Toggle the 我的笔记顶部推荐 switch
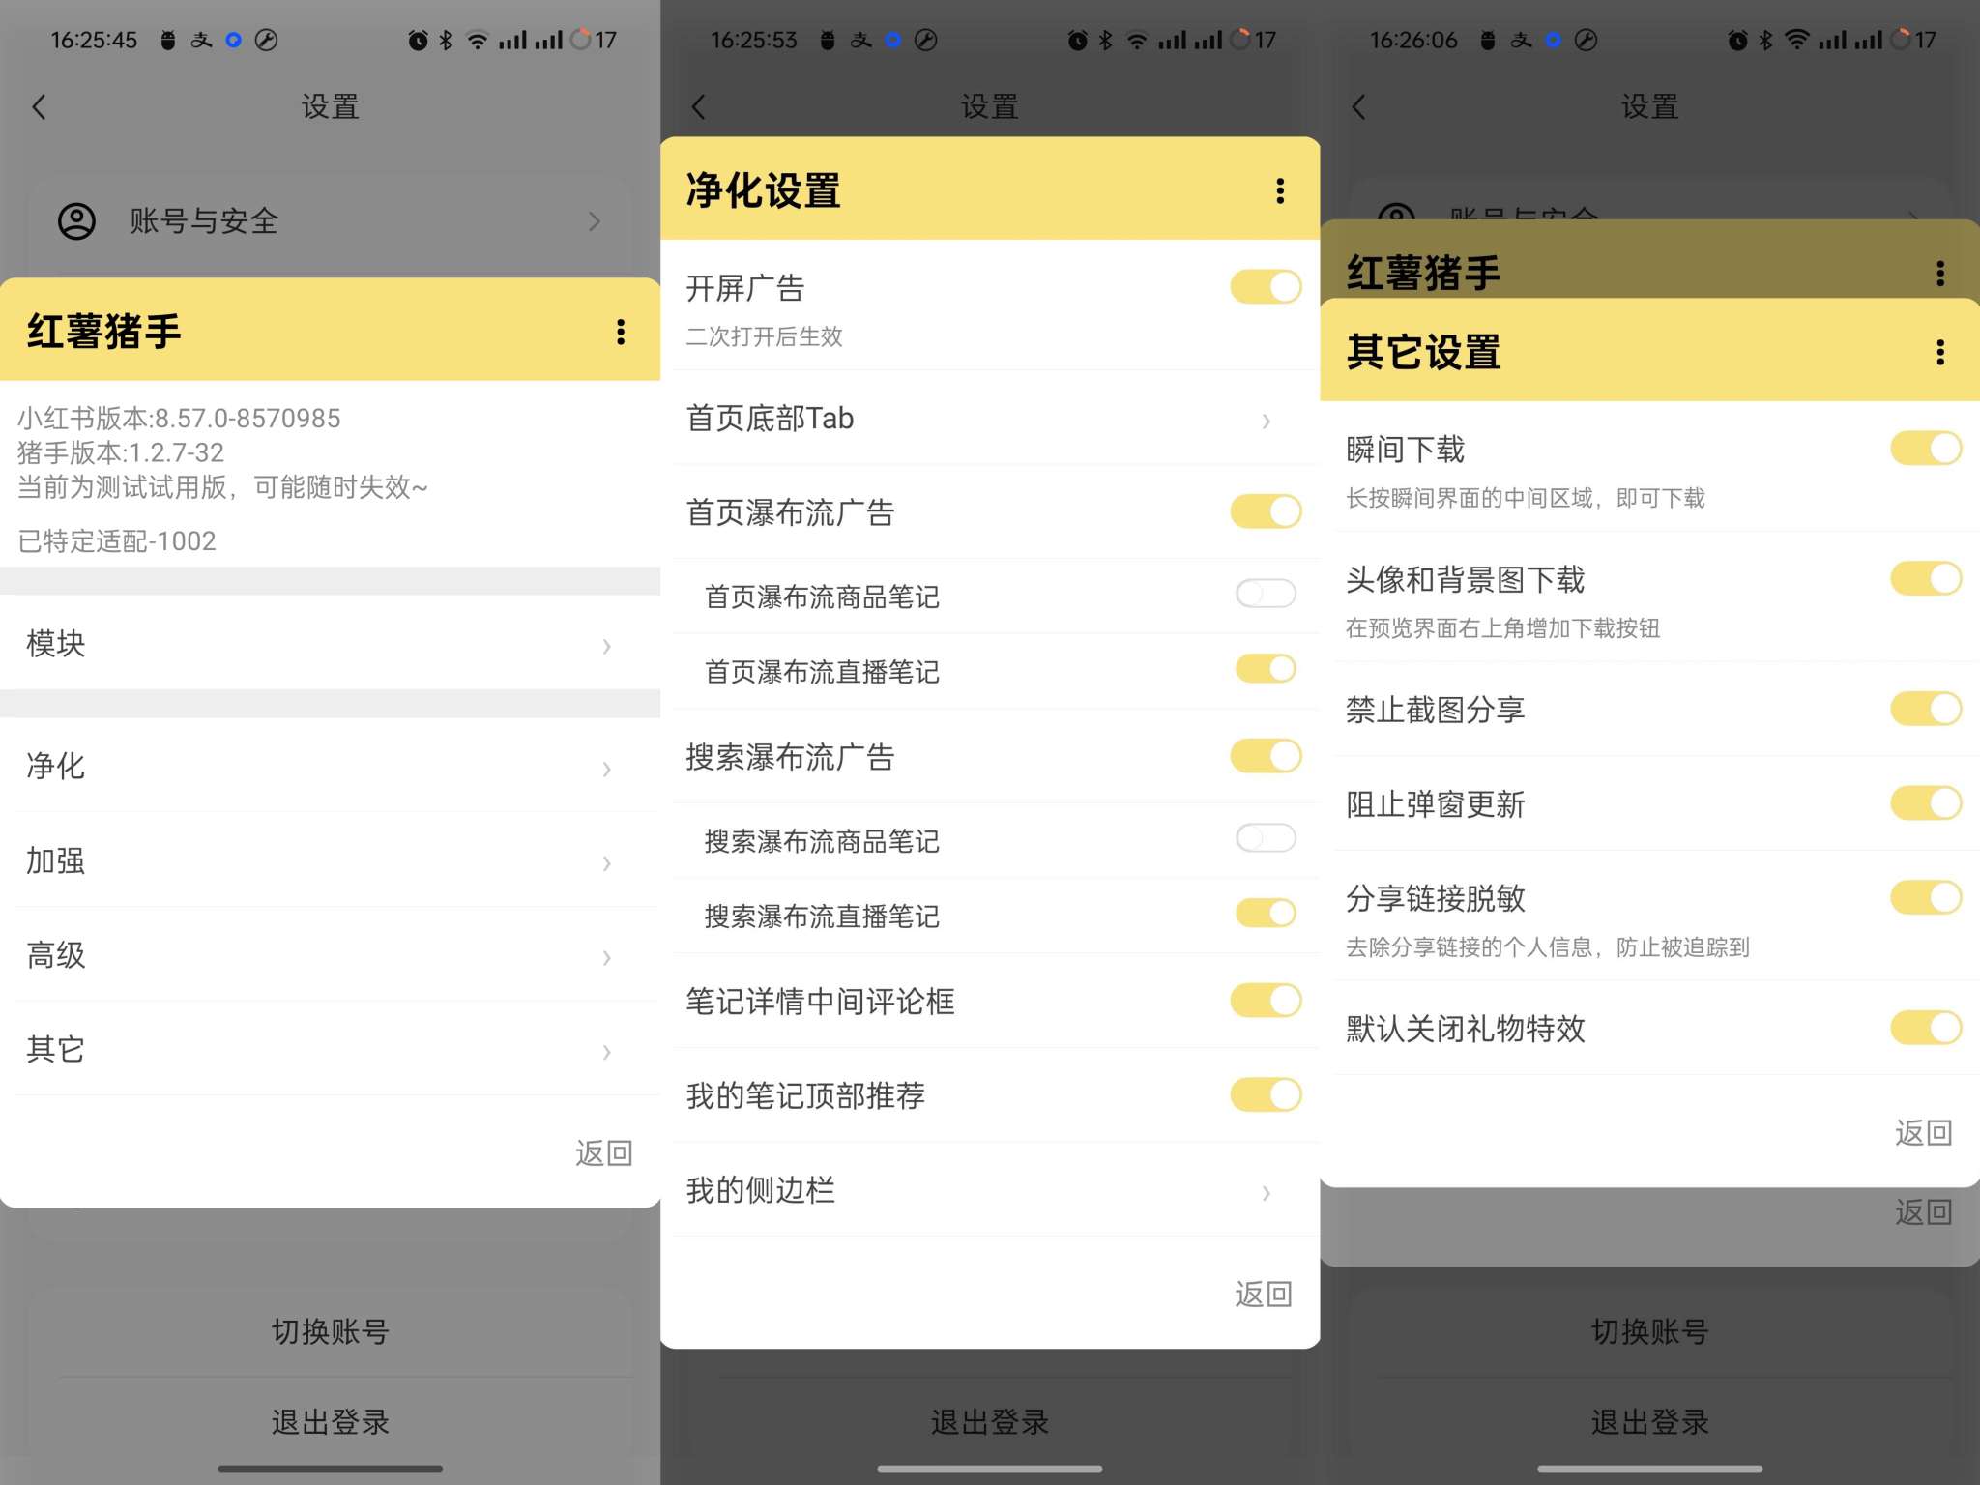Screen dimensions: 1980x1485 (x=1266, y=1095)
